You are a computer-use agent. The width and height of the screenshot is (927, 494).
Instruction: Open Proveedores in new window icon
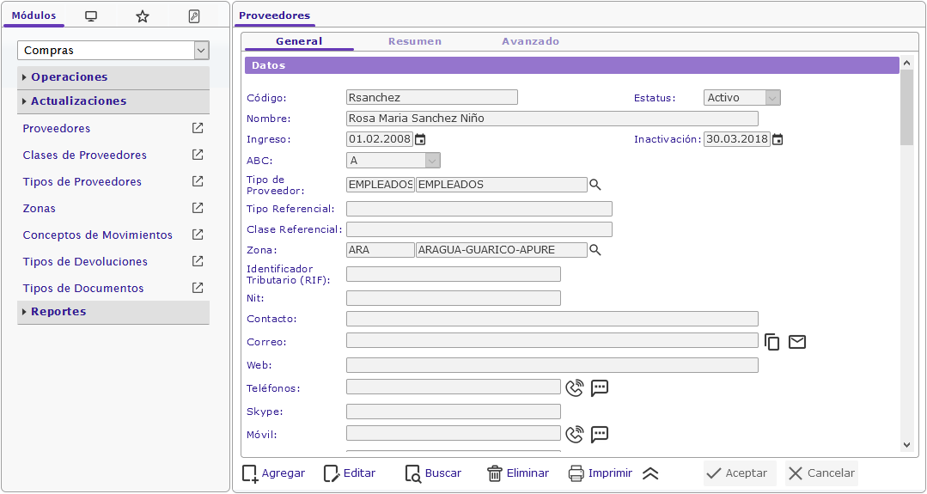click(x=198, y=128)
